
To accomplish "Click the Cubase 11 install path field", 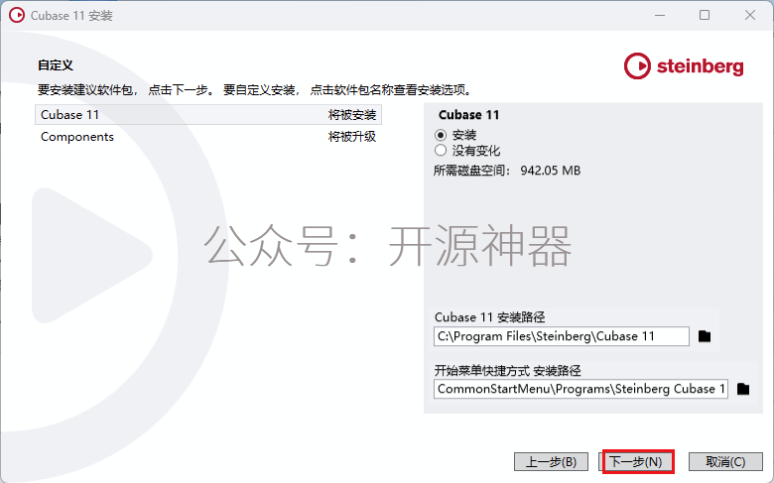I will click(x=562, y=336).
